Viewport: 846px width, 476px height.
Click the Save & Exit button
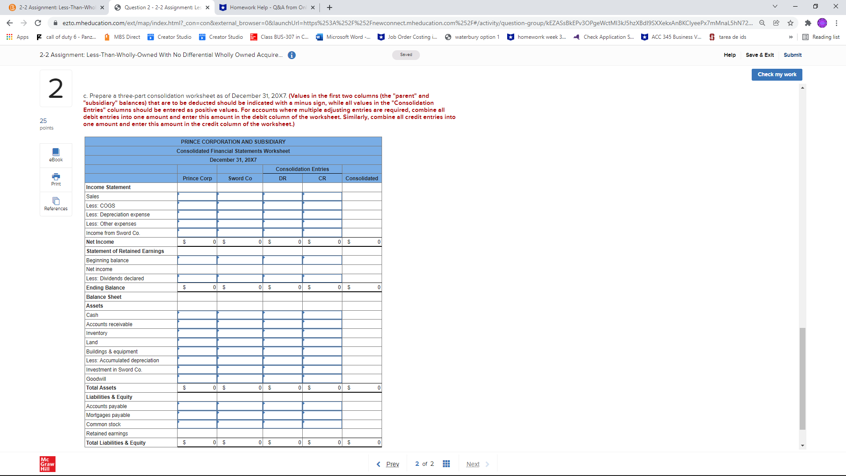pyautogui.click(x=760, y=55)
